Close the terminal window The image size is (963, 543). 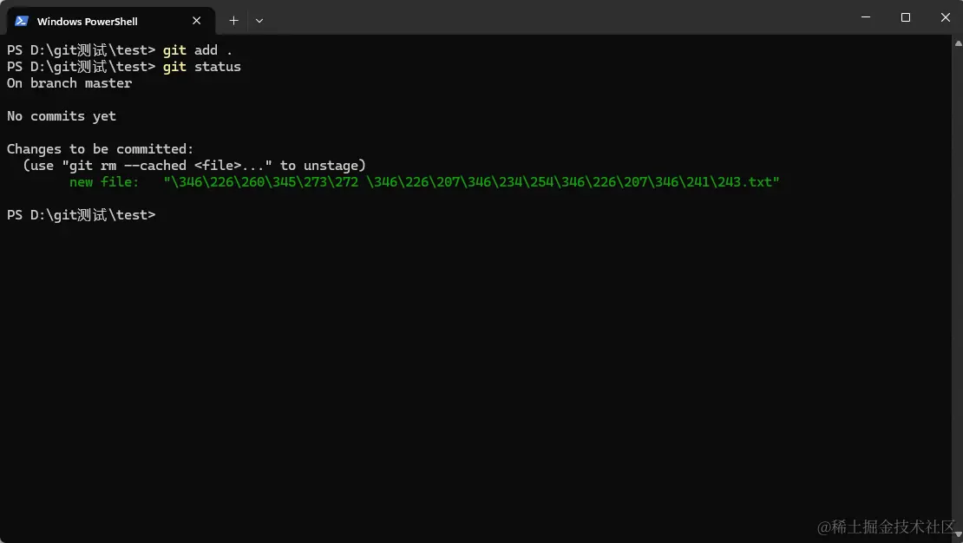click(945, 17)
